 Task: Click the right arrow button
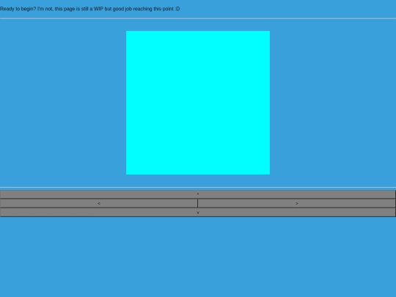pyautogui.click(x=297, y=203)
